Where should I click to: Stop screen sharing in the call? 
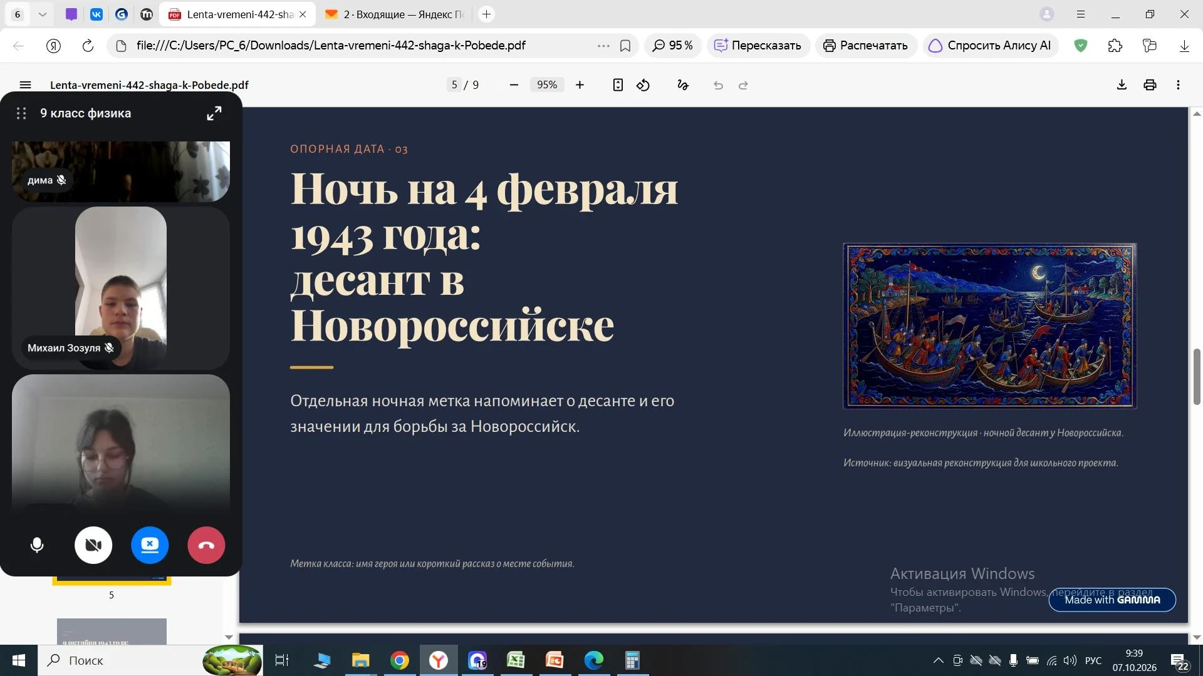point(150,545)
